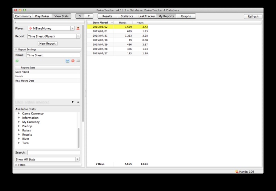Collapse the left panel with top arrow
276x191 pixels.
pyautogui.click(x=16, y=22)
